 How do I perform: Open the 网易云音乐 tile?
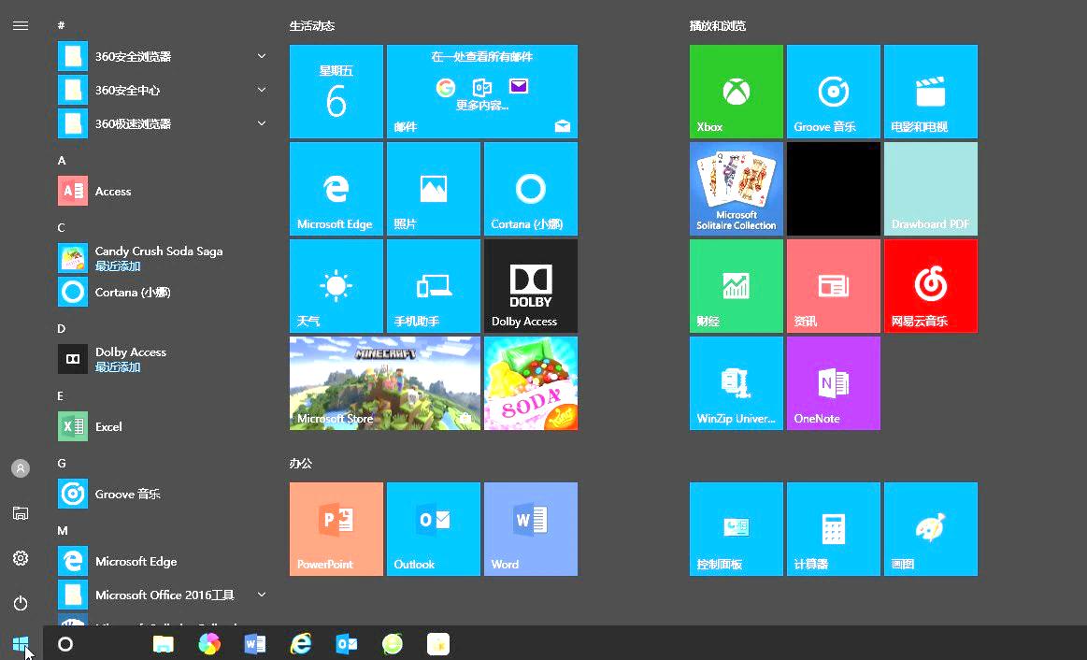click(x=930, y=285)
